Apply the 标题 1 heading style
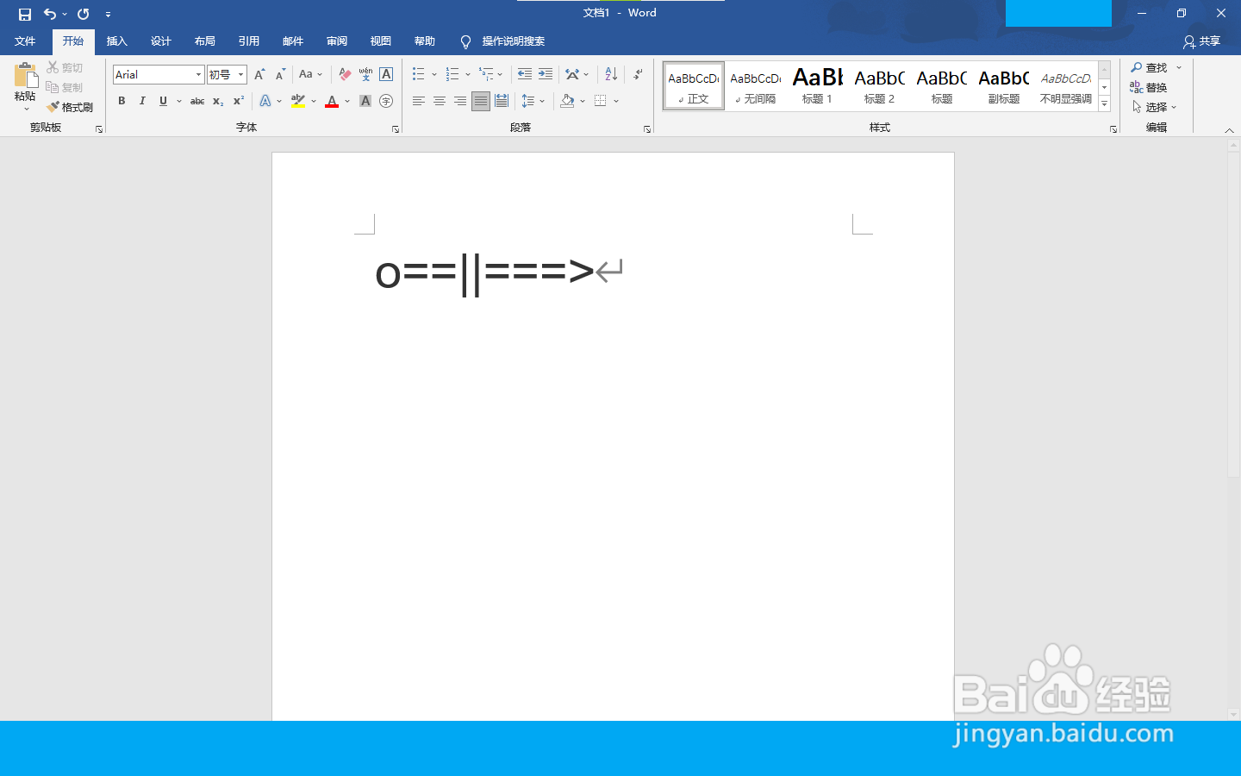The width and height of the screenshot is (1241, 776). (x=817, y=86)
